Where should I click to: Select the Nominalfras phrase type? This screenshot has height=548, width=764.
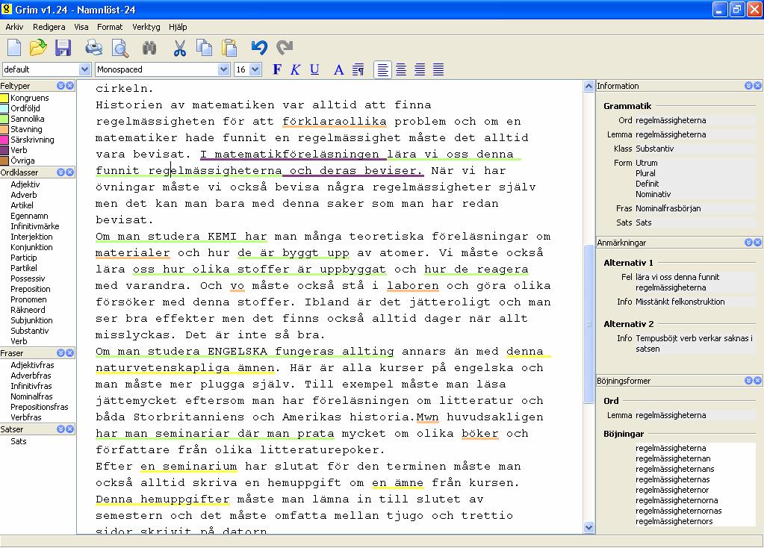31,396
